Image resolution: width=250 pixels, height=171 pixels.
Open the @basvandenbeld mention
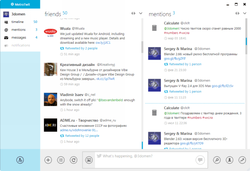click(x=111, y=100)
